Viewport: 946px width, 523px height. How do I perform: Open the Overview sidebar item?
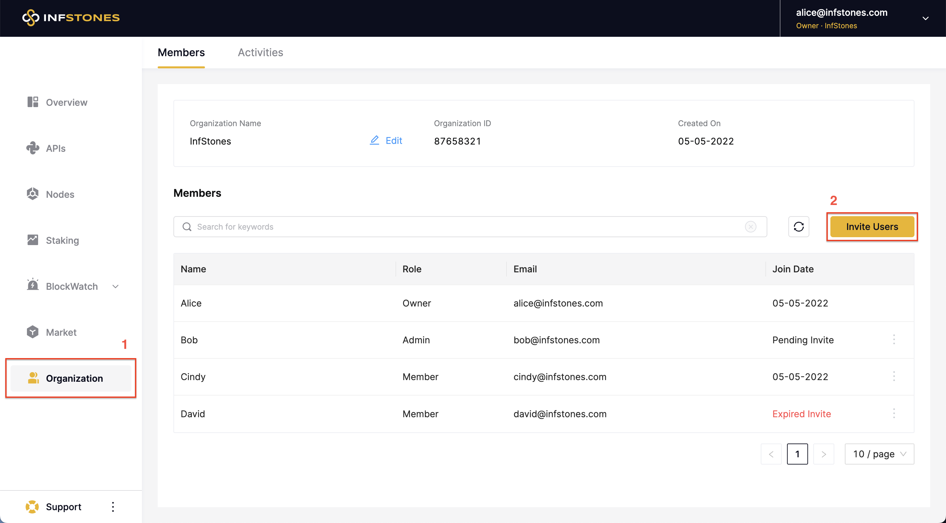pos(66,102)
